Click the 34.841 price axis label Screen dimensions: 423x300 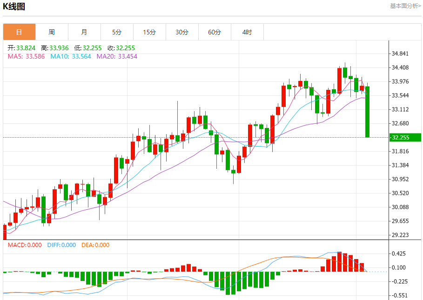tap(400, 53)
